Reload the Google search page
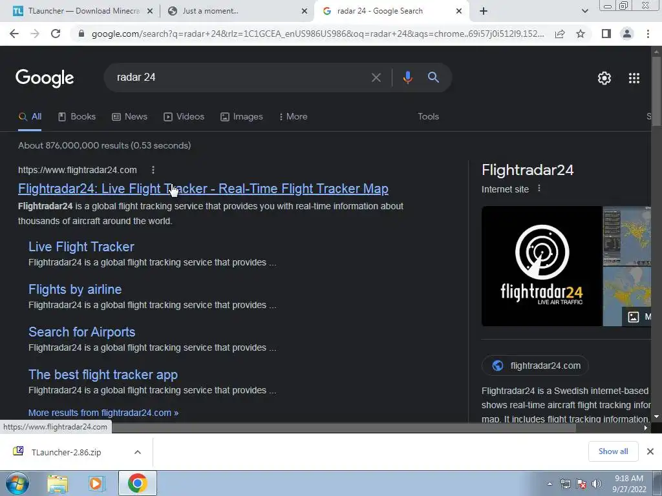The image size is (662, 496). (56, 34)
